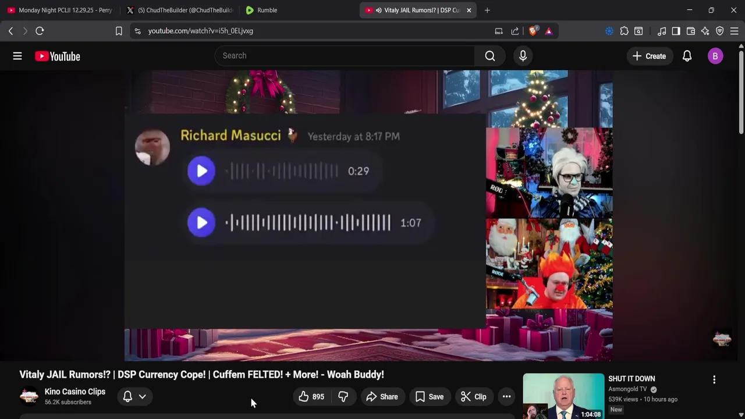
Task: Open the account avatar with letter B
Action: click(x=715, y=56)
